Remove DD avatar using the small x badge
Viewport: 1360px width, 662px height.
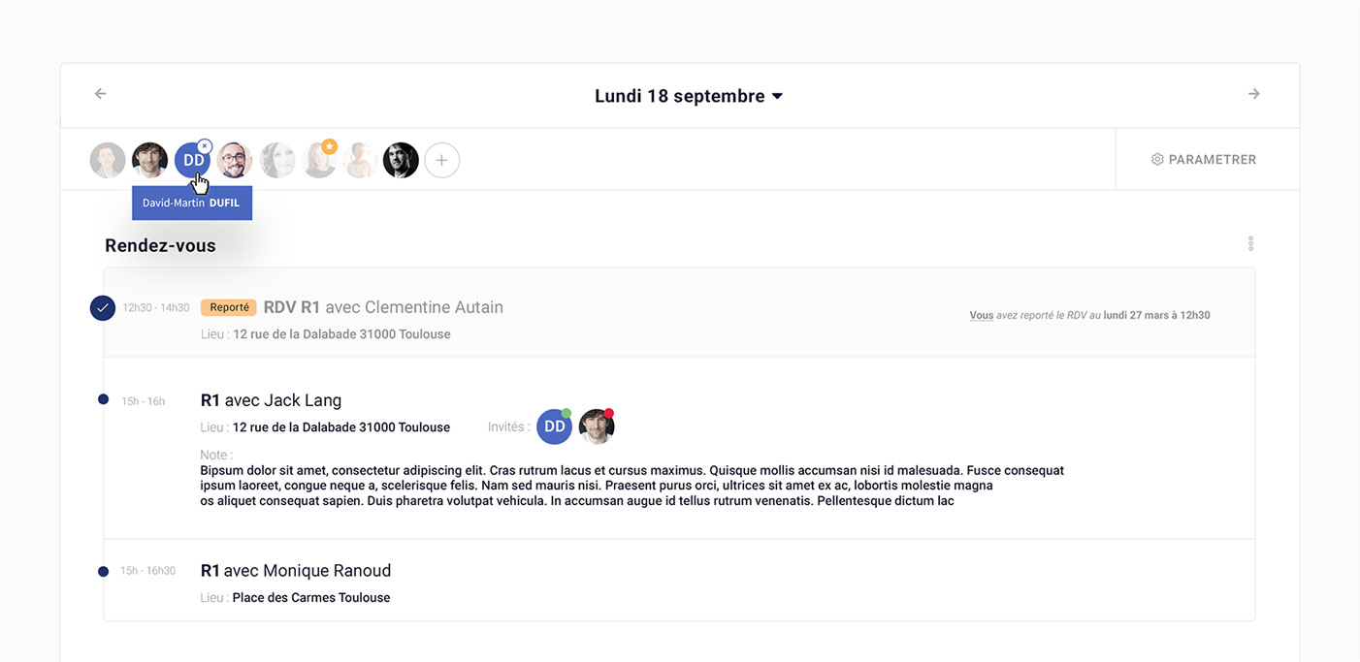click(x=205, y=145)
